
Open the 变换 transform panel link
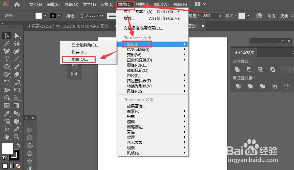click(x=284, y=16)
